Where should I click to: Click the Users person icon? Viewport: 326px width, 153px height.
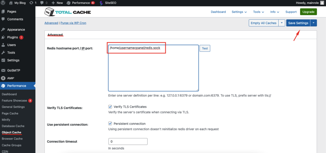(3, 45)
